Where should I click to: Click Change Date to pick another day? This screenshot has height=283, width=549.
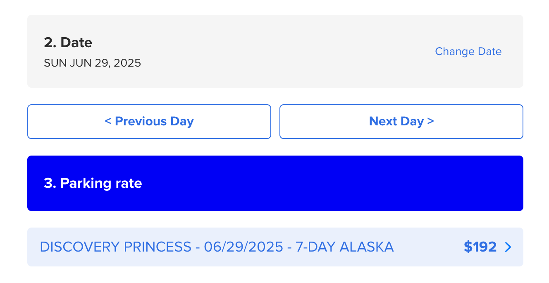click(x=468, y=51)
